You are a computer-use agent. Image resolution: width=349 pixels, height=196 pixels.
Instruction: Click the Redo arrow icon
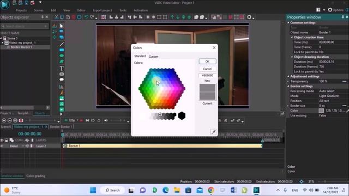pos(92,17)
